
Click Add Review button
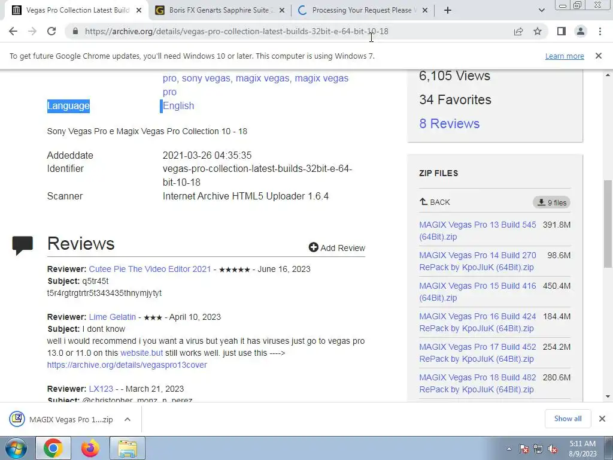pyautogui.click(x=336, y=247)
